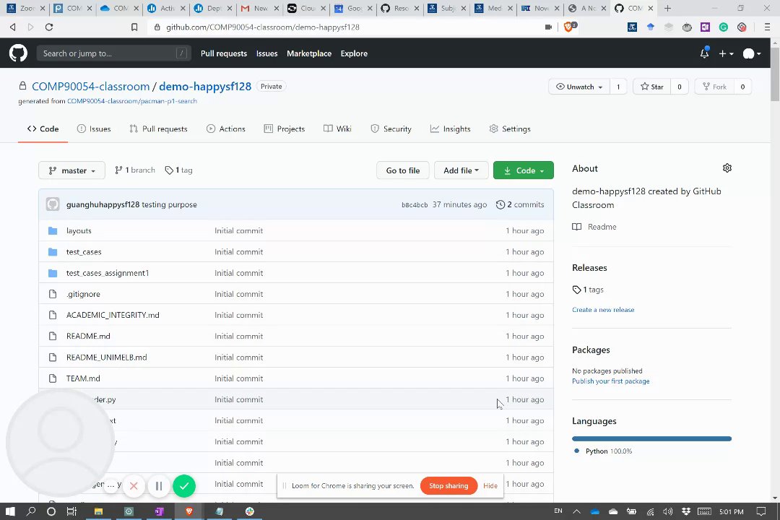
Task: Open commit hash b8c4bcb
Action: point(415,205)
